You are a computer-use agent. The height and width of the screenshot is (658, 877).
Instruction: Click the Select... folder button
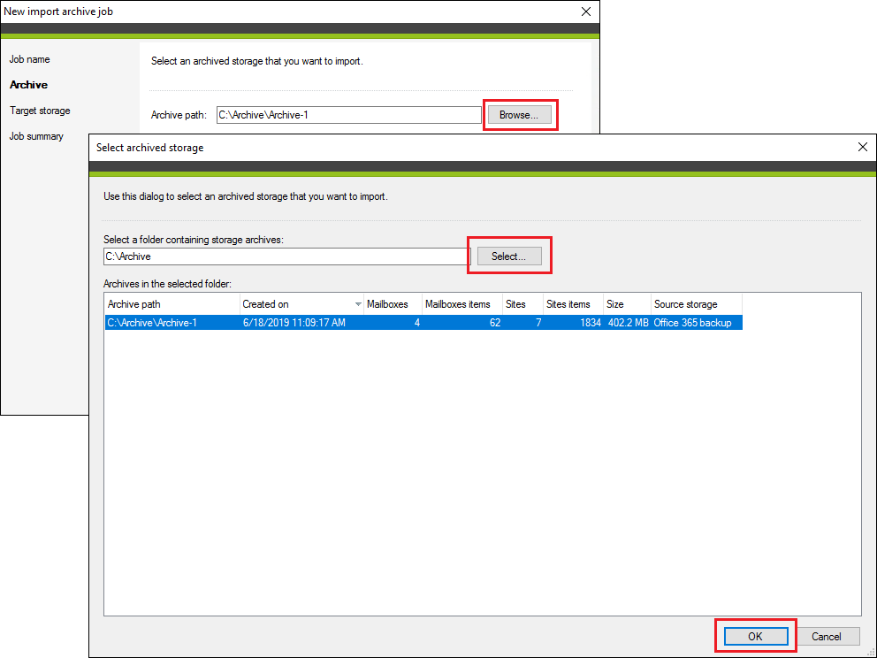[509, 256]
